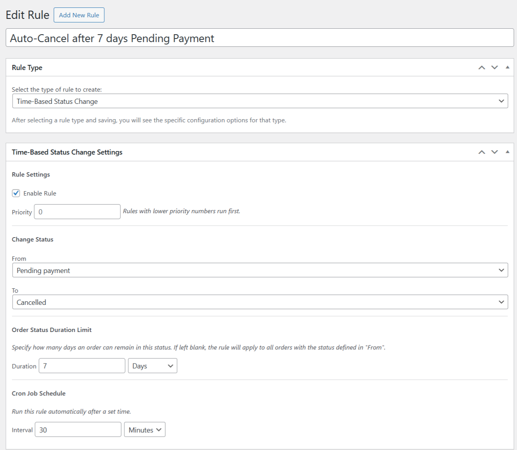The width and height of the screenshot is (517, 450).
Task: Click the Rule Type panel heading
Action: click(x=27, y=68)
